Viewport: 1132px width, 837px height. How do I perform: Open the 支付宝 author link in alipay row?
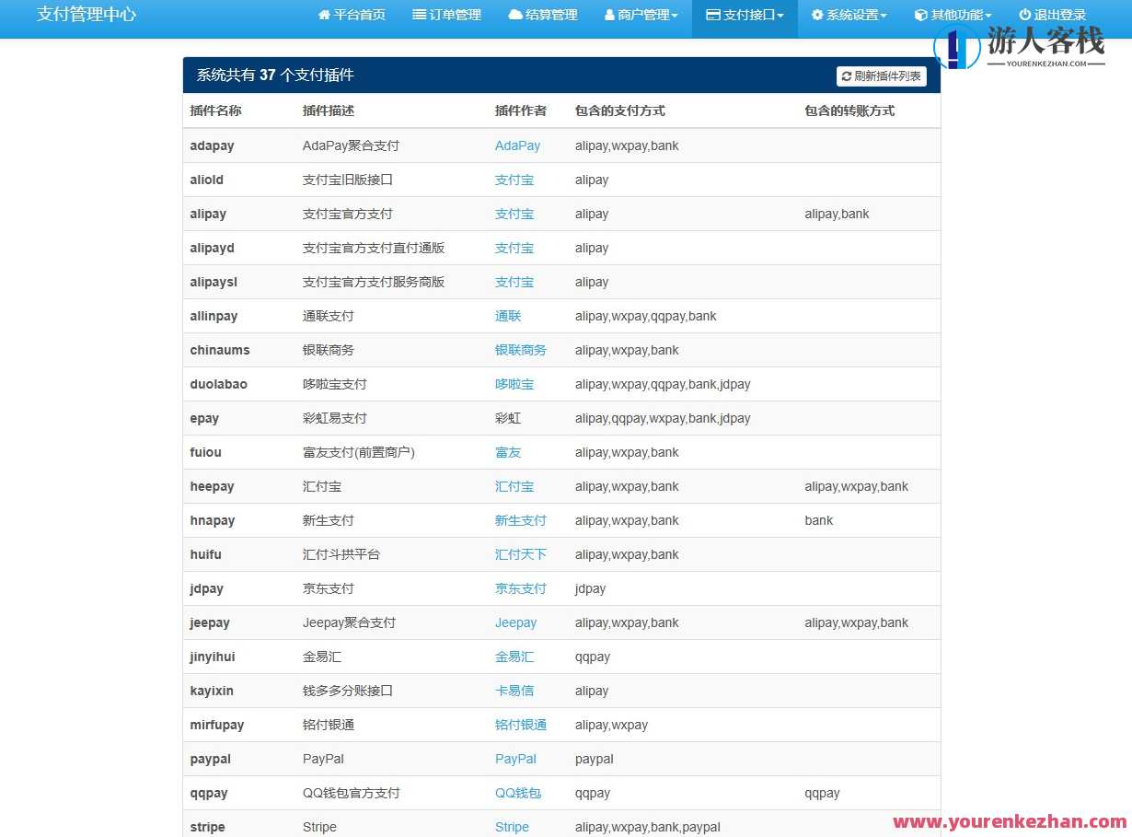[514, 214]
